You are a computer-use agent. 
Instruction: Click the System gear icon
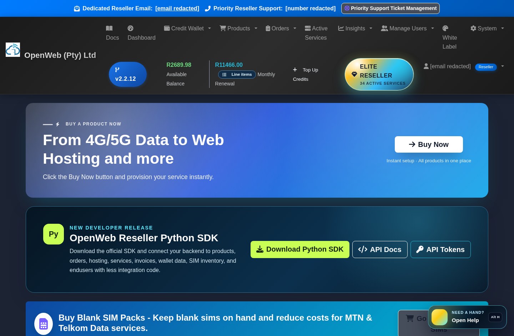point(473,28)
